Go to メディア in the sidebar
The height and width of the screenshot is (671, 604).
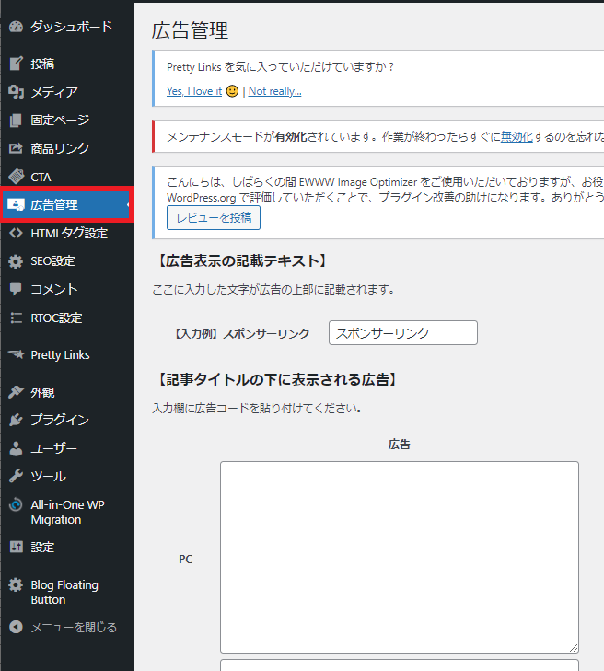click(x=67, y=91)
